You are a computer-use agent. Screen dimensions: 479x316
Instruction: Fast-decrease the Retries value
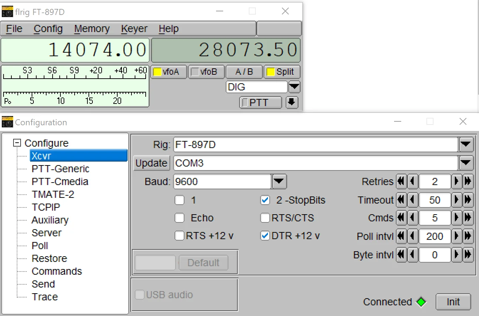click(401, 182)
